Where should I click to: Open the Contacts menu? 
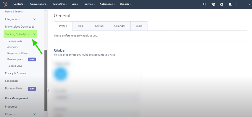tap(20, 4)
